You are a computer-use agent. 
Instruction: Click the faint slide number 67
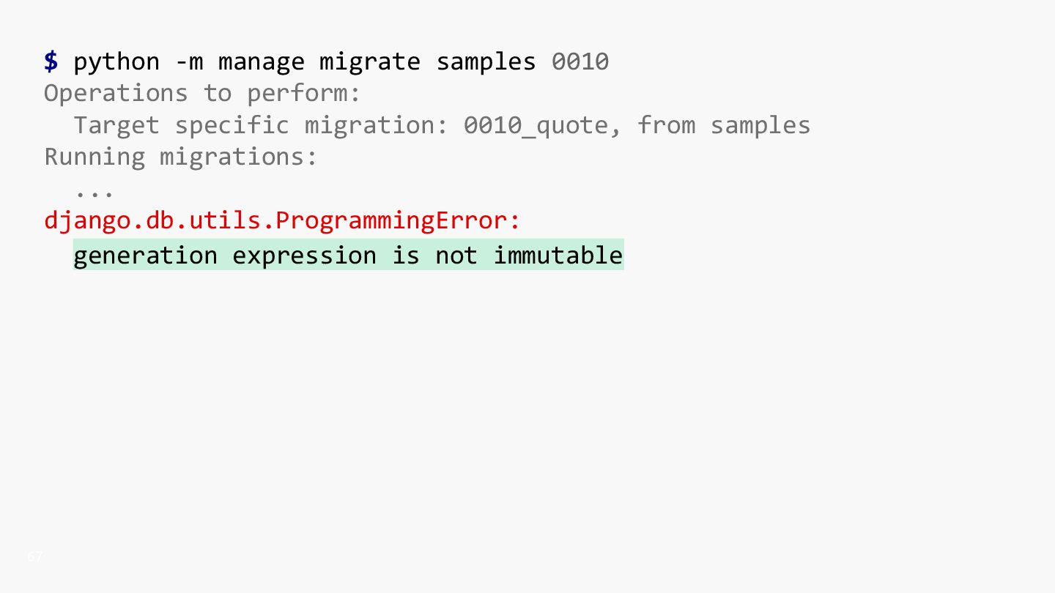tap(35, 557)
